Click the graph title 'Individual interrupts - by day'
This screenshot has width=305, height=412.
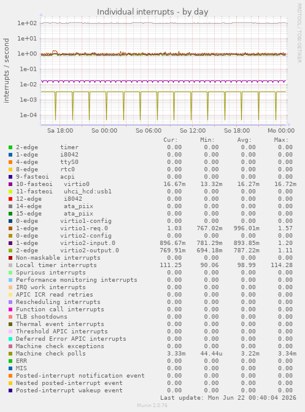pyautogui.click(x=152, y=12)
